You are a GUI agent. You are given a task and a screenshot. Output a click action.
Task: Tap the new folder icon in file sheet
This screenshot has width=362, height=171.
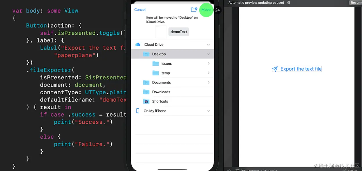tap(194, 10)
